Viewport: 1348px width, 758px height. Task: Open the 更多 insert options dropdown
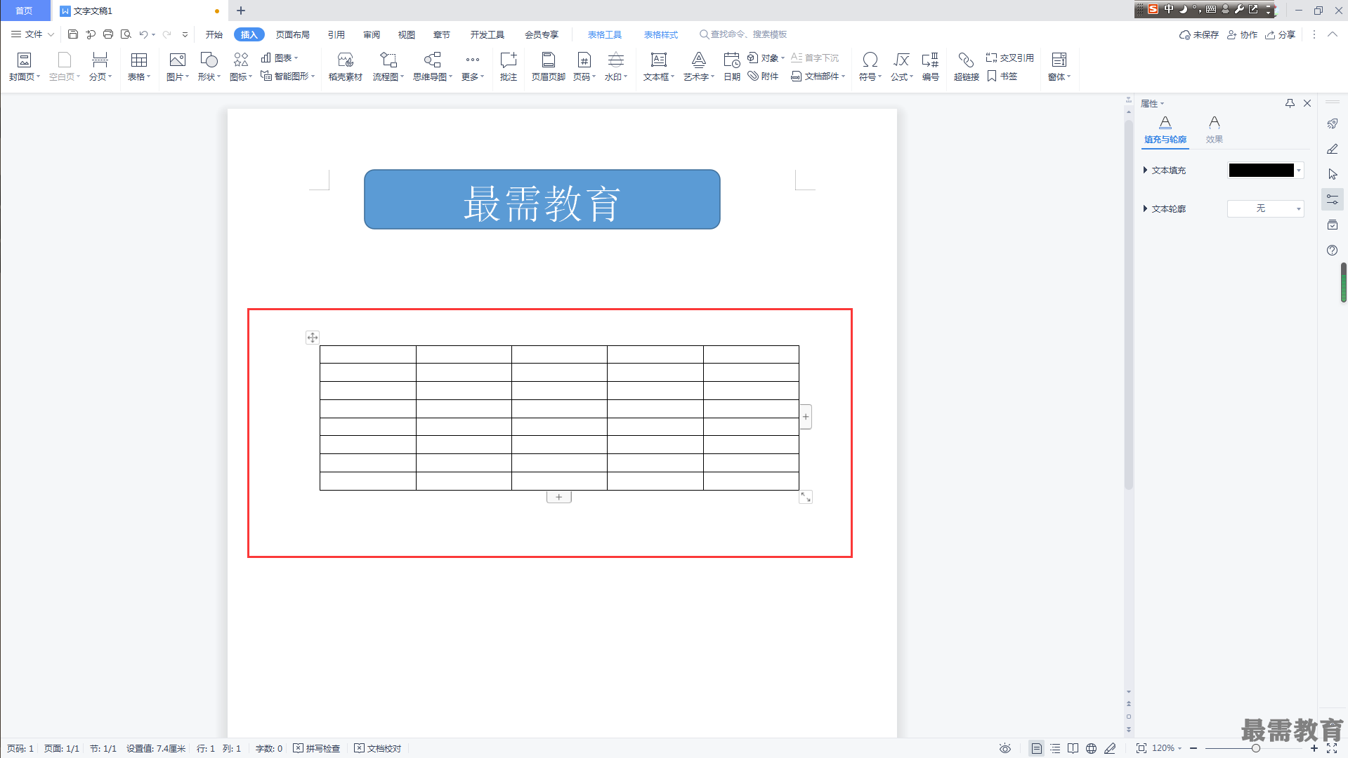point(473,67)
